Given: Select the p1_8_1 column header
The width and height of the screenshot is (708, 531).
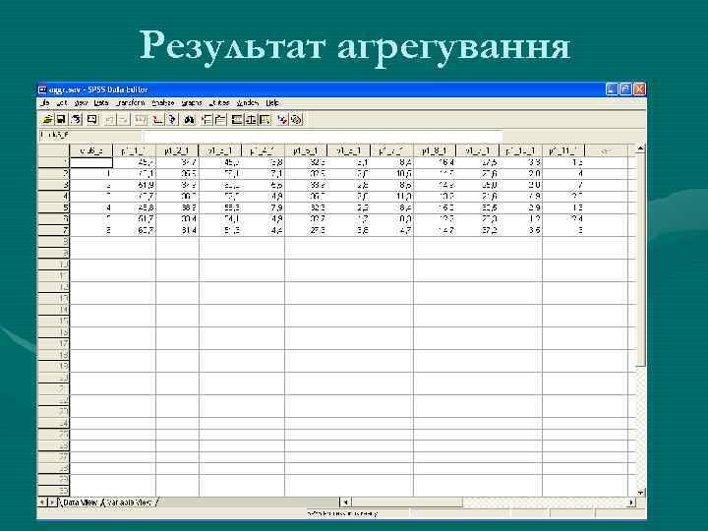Looking at the screenshot, I should [435, 150].
